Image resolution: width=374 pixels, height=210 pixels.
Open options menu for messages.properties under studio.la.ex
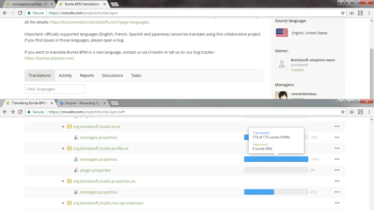(337, 137)
